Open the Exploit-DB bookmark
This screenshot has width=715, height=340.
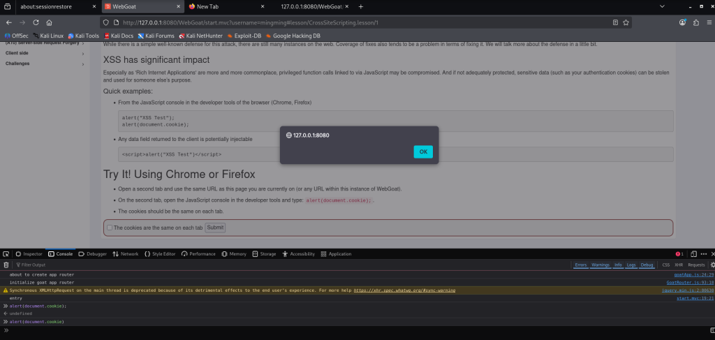[x=244, y=36]
